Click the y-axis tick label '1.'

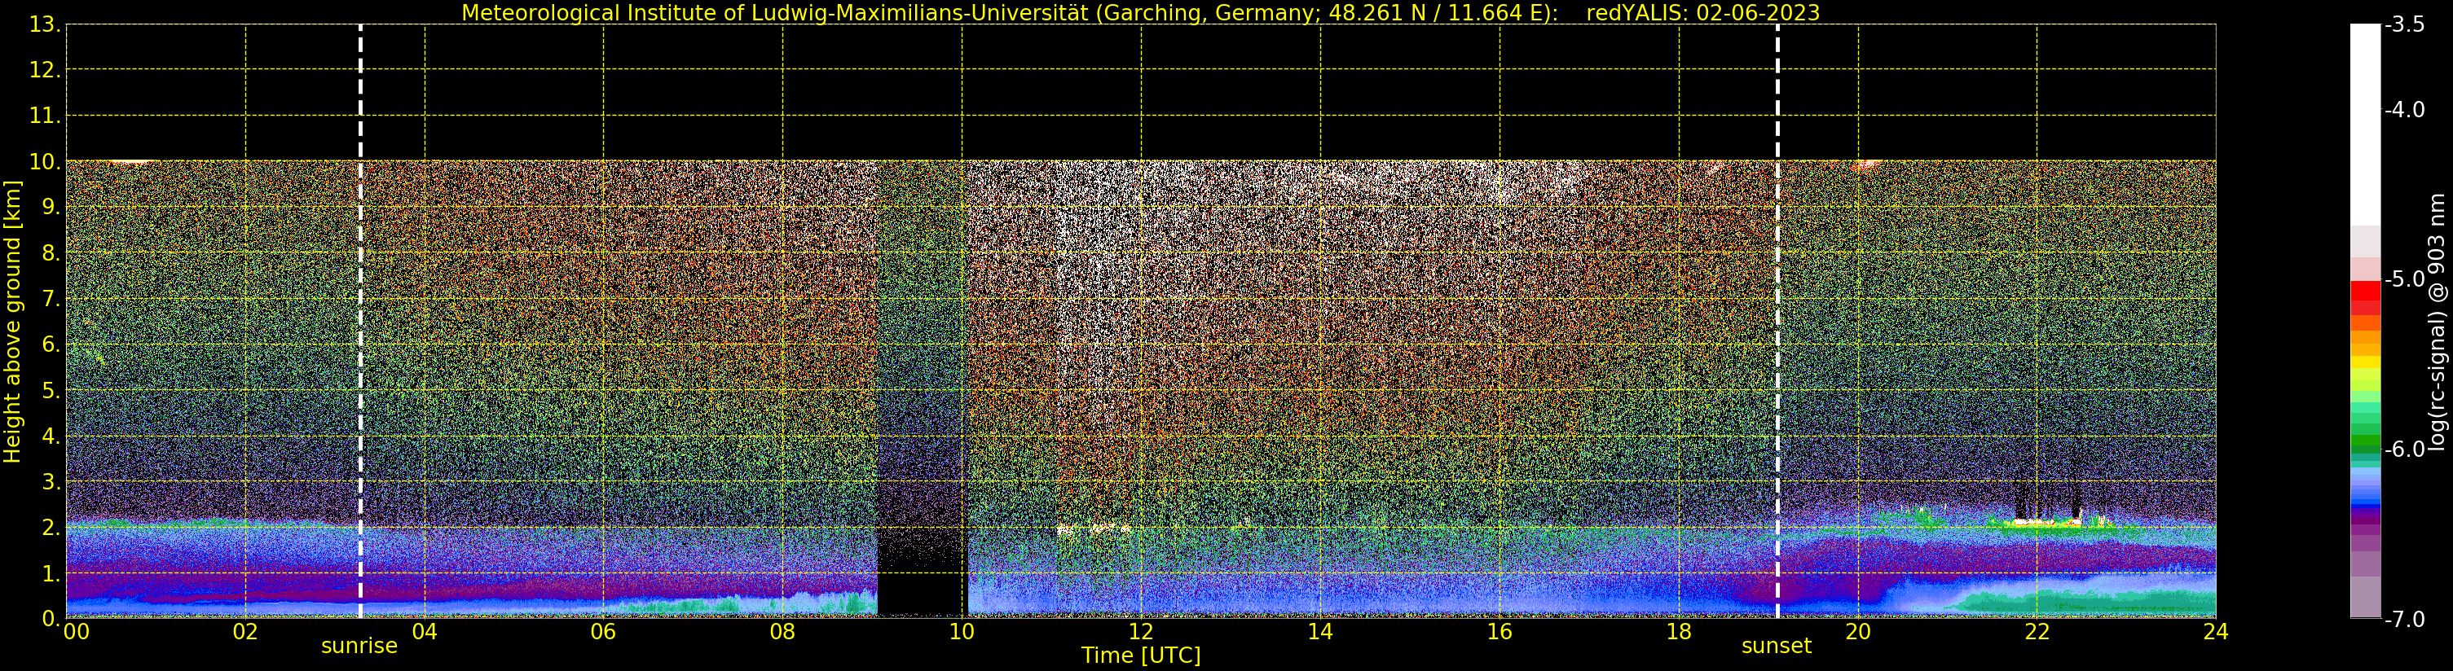point(51,573)
